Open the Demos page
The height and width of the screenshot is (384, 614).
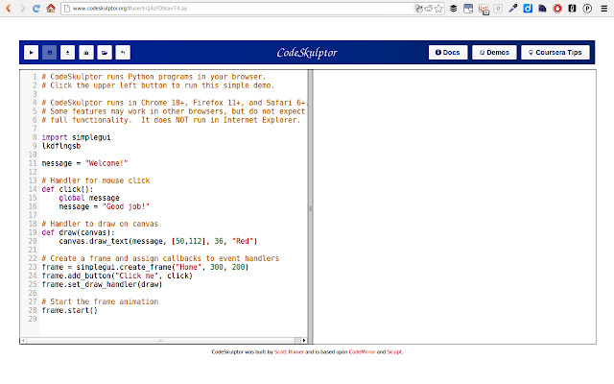tap(494, 53)
